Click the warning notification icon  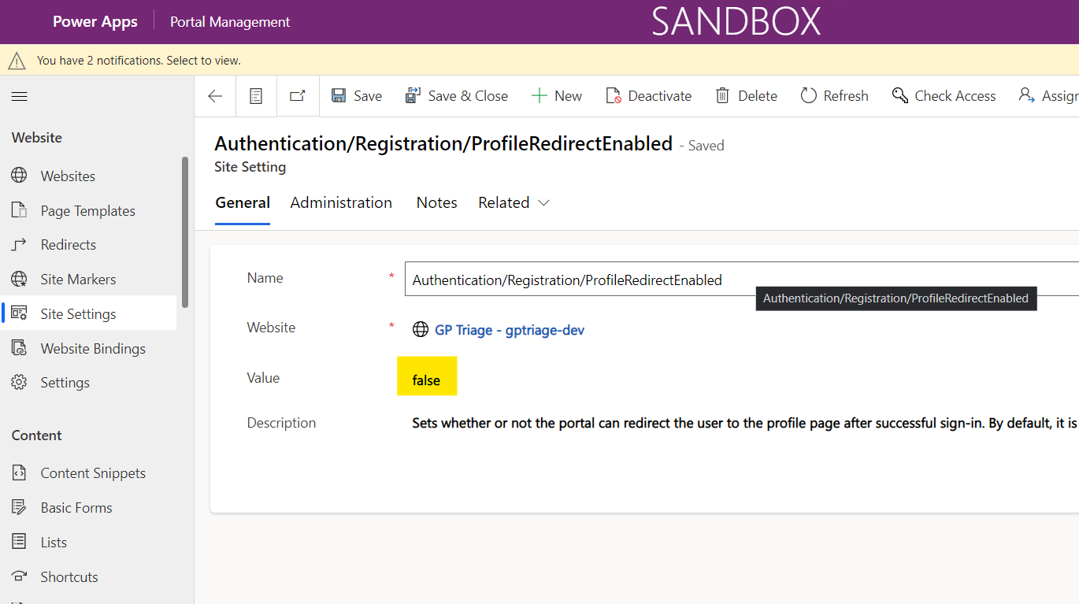tap(17, 60)
